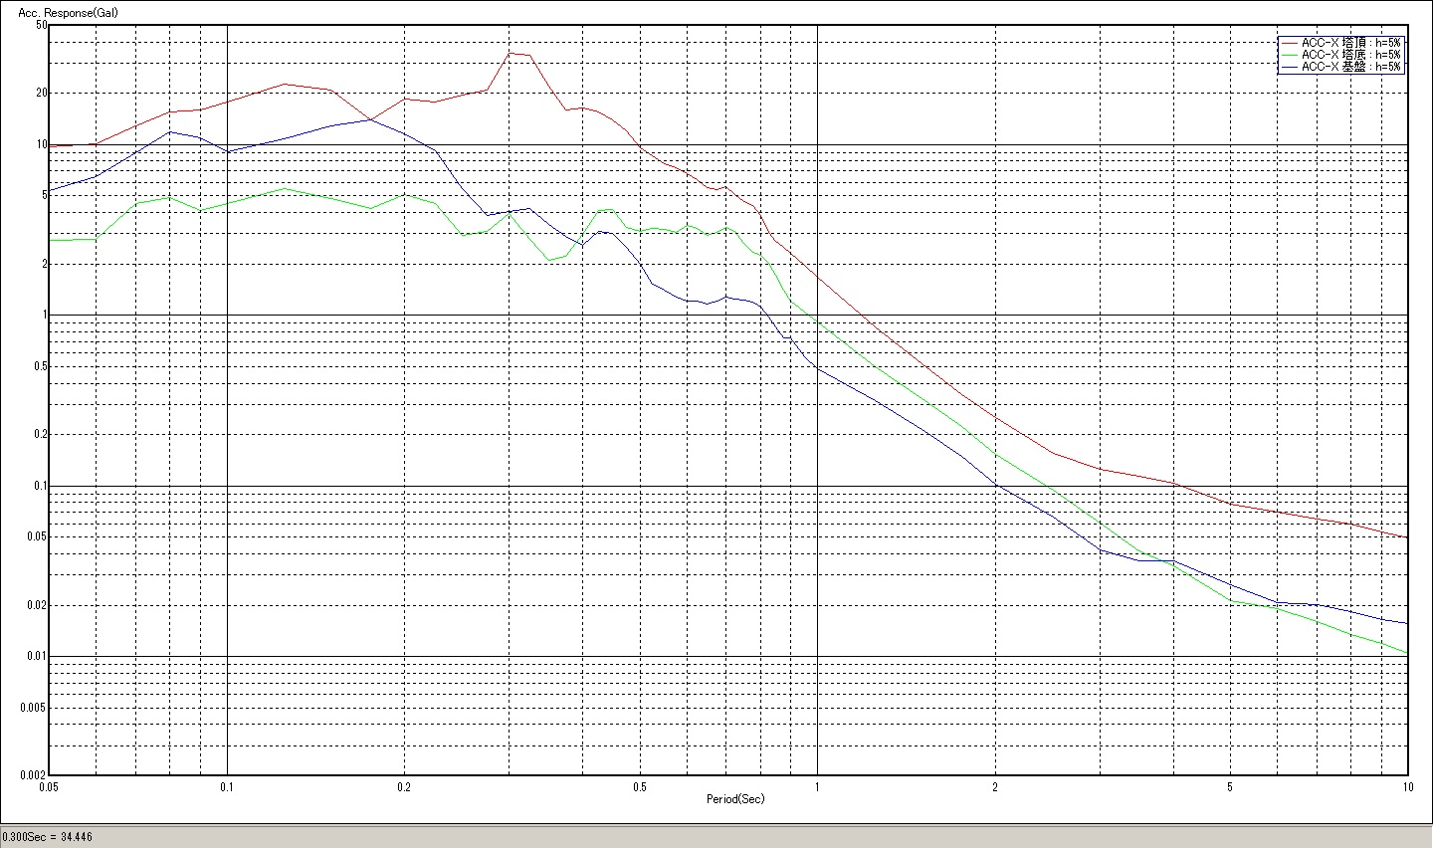Click the Acc. Response(Gal) axis title
The height and width of the screenshot is (849, 1433).
(x=59, y=13)
